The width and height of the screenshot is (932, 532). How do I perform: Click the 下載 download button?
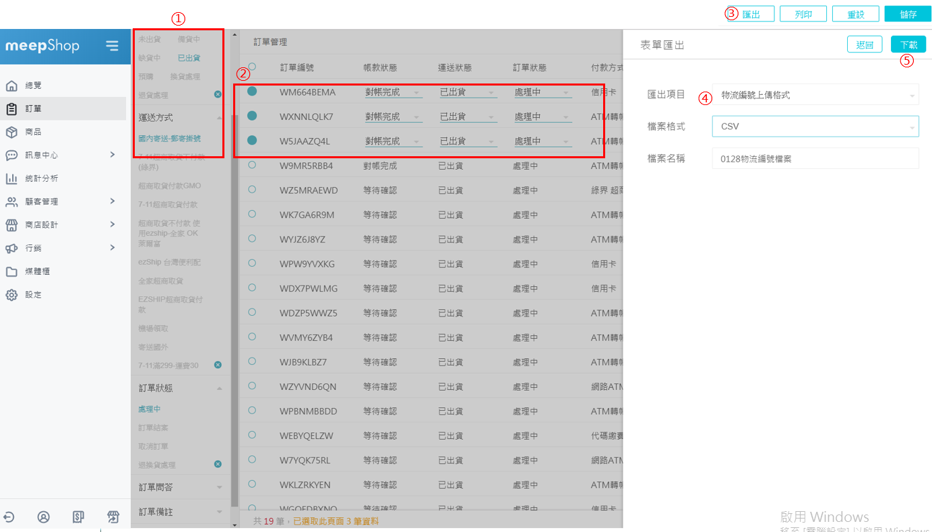click(908, 45)
